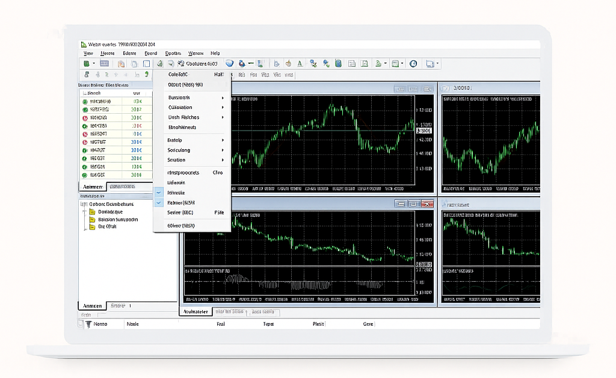This screenshot has height=378, width=616.
Task: Click the orange document icon in the toolbar
Action: point(122,64)
